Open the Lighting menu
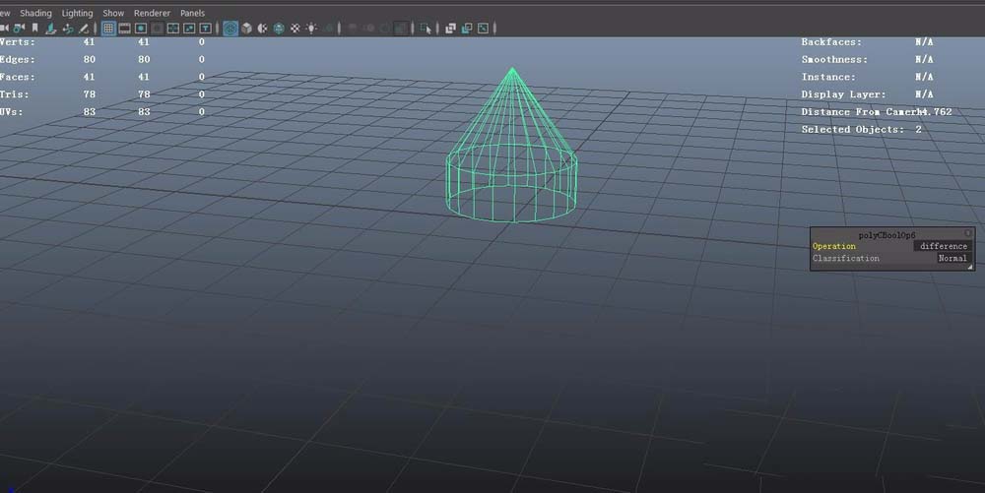Screen dimensions: 985x493 (x=77, y=13)
